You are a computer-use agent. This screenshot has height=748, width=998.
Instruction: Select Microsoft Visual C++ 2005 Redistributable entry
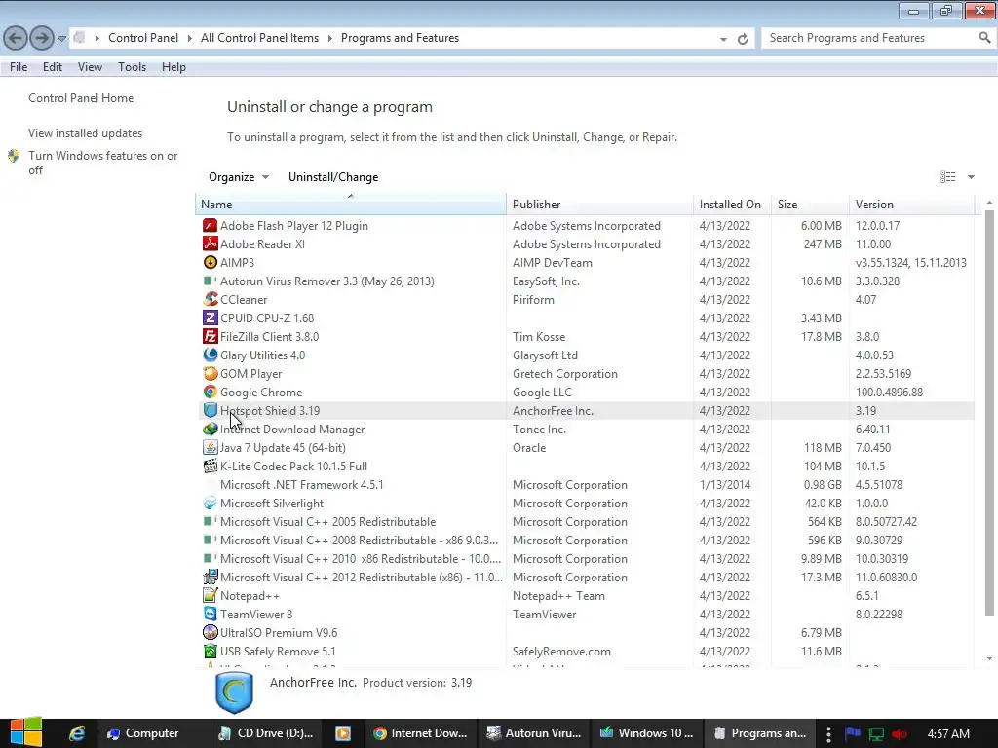[585, 522]
